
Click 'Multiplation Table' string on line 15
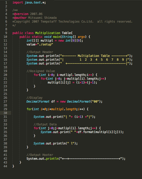tap(94, 56)
